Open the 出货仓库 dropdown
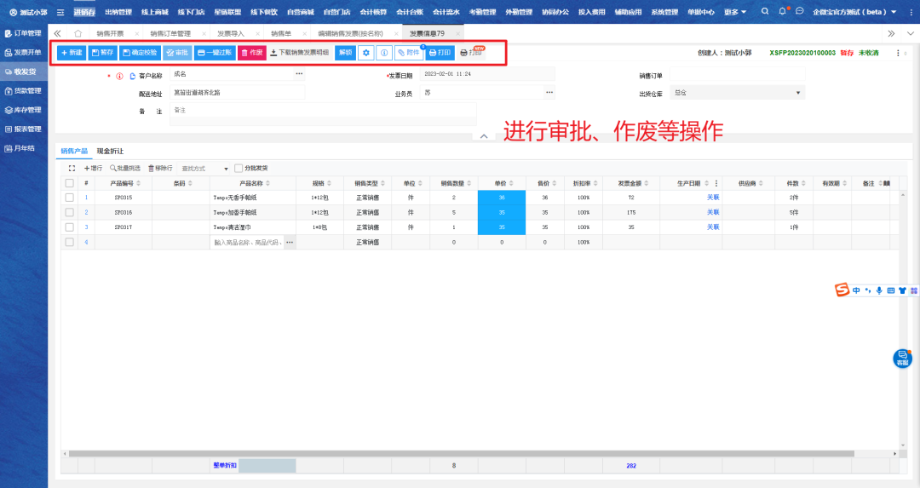 coord(738,93)
